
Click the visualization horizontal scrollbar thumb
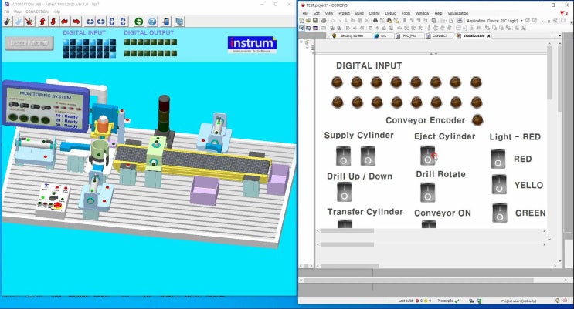coord(347,231)
